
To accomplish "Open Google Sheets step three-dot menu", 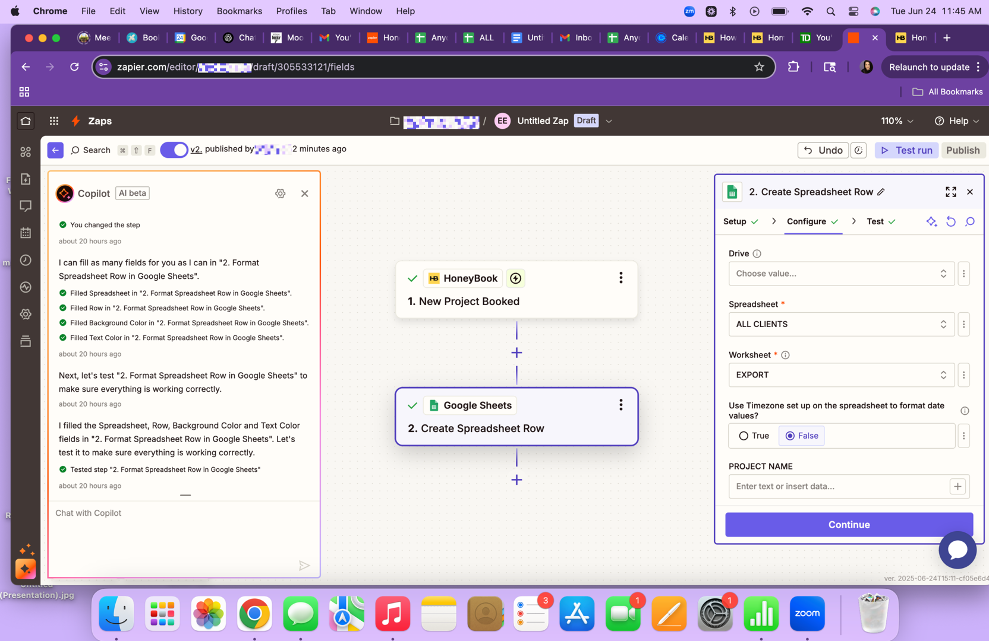I will tap(621, 405).
